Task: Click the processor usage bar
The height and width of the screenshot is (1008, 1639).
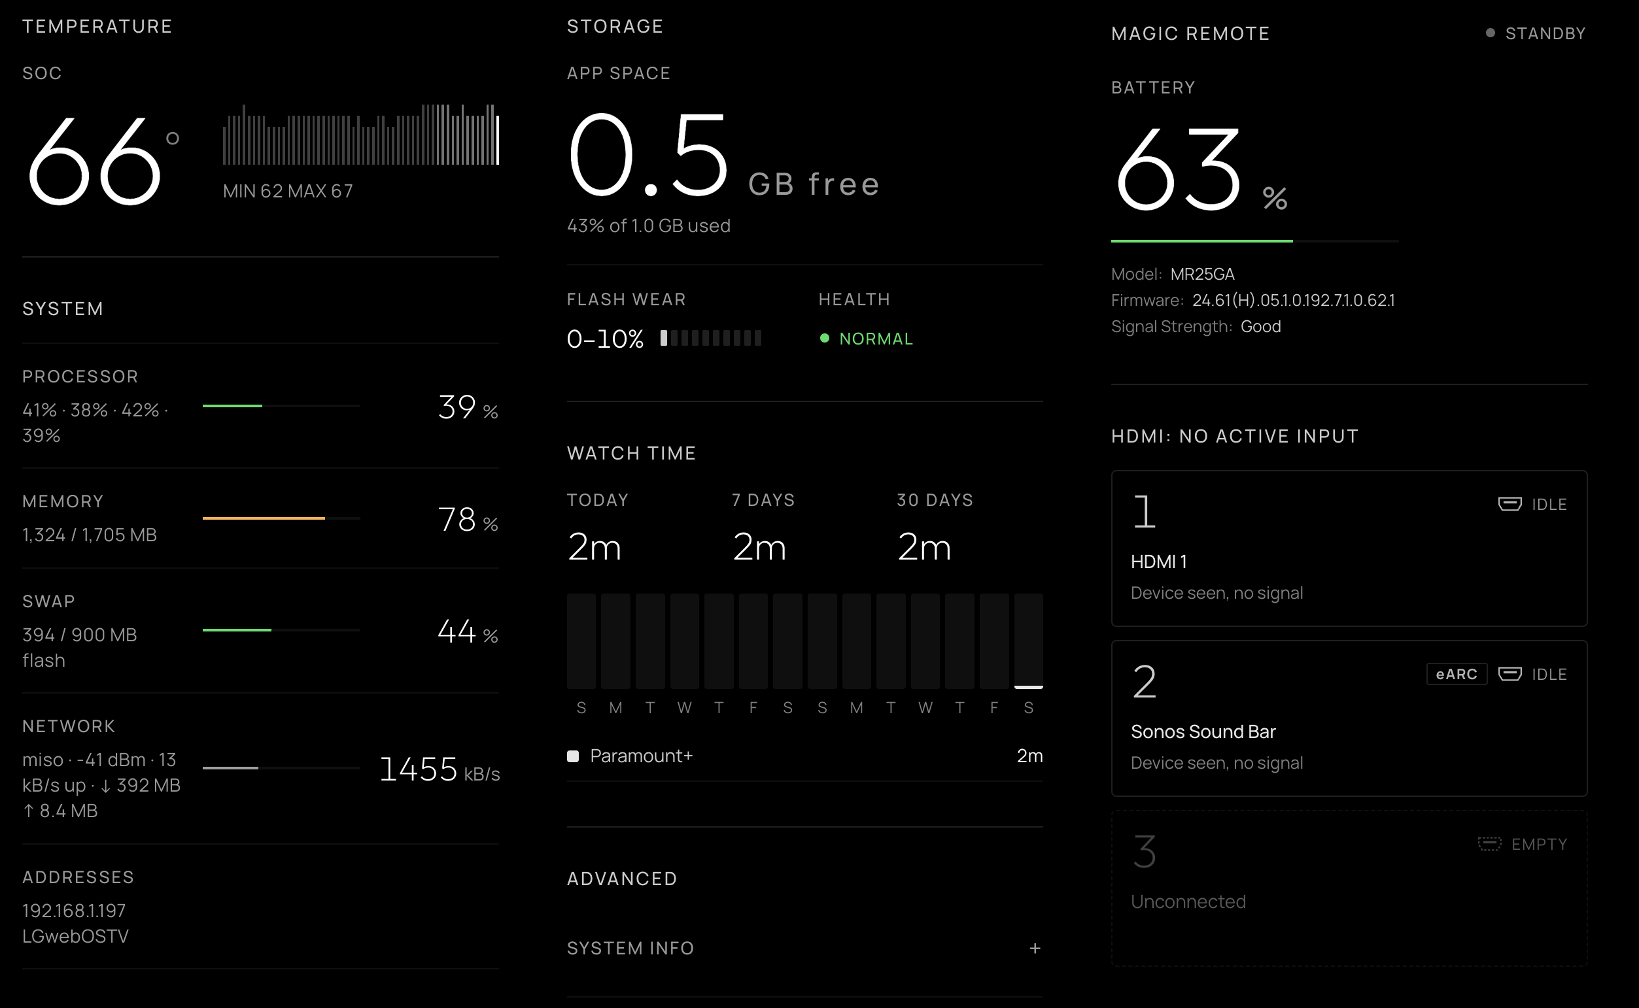Action: (x=281, y=405)
